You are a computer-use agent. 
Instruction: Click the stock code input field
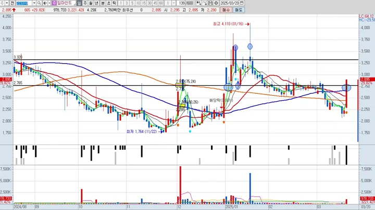(x=24, y=3)
